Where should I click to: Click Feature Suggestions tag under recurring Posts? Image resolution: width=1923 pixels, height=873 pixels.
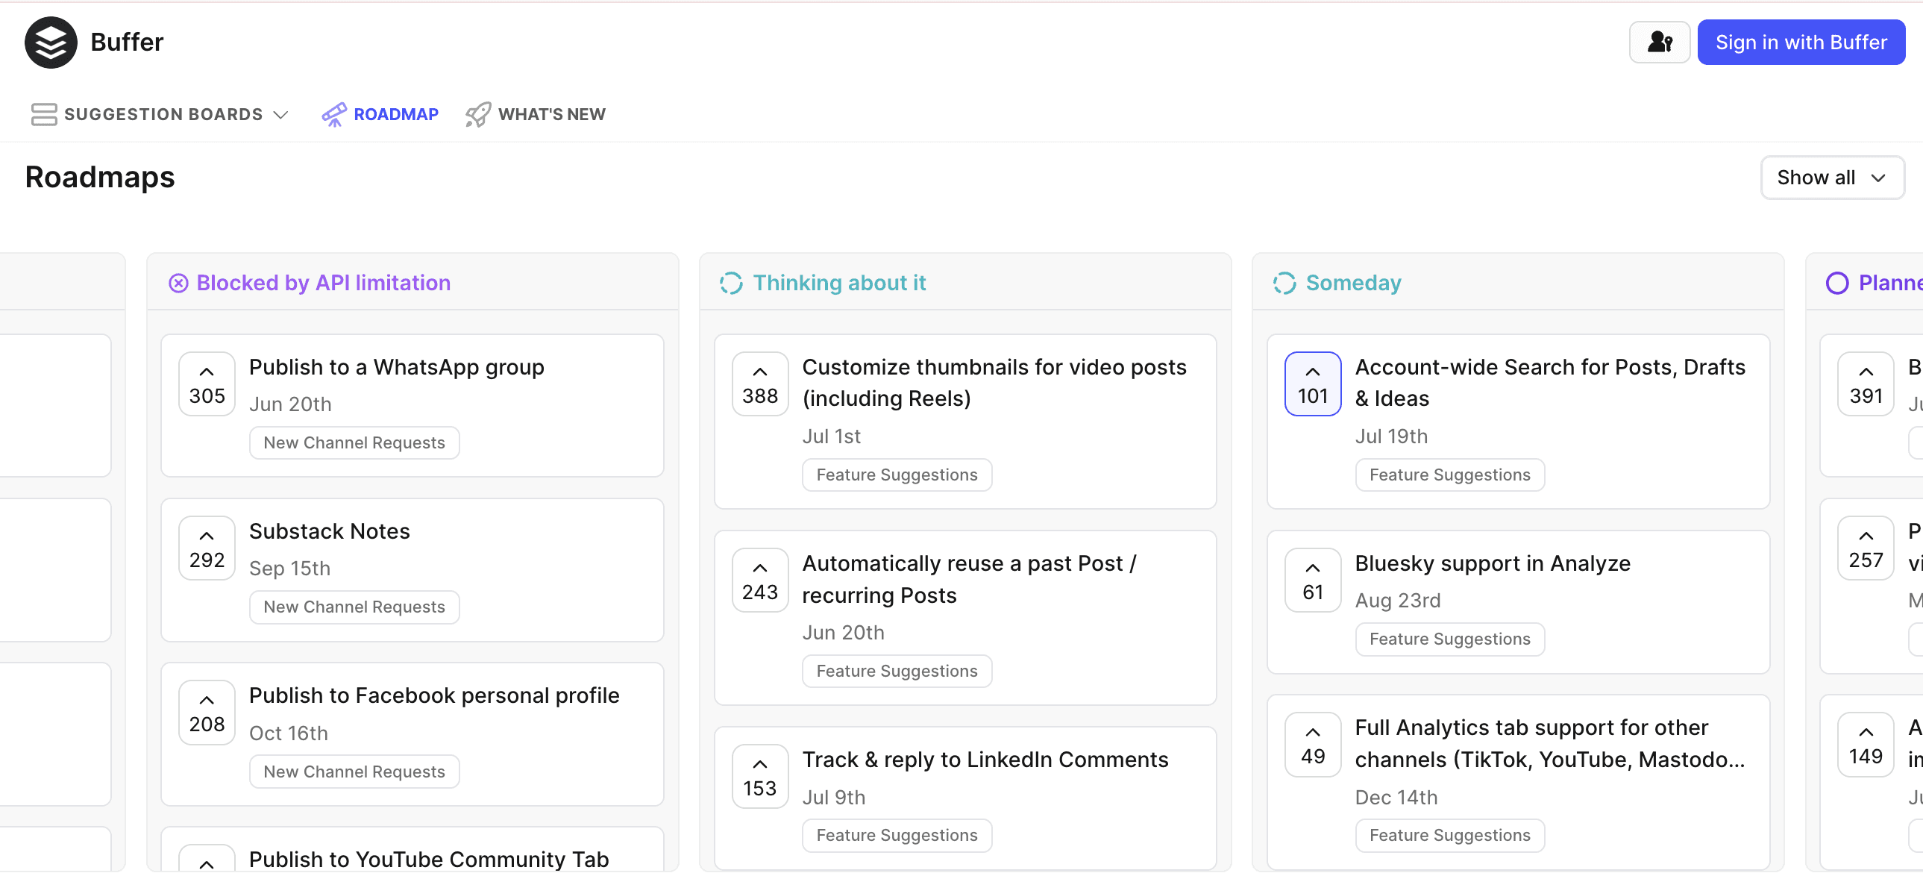[x=897, y=672]
